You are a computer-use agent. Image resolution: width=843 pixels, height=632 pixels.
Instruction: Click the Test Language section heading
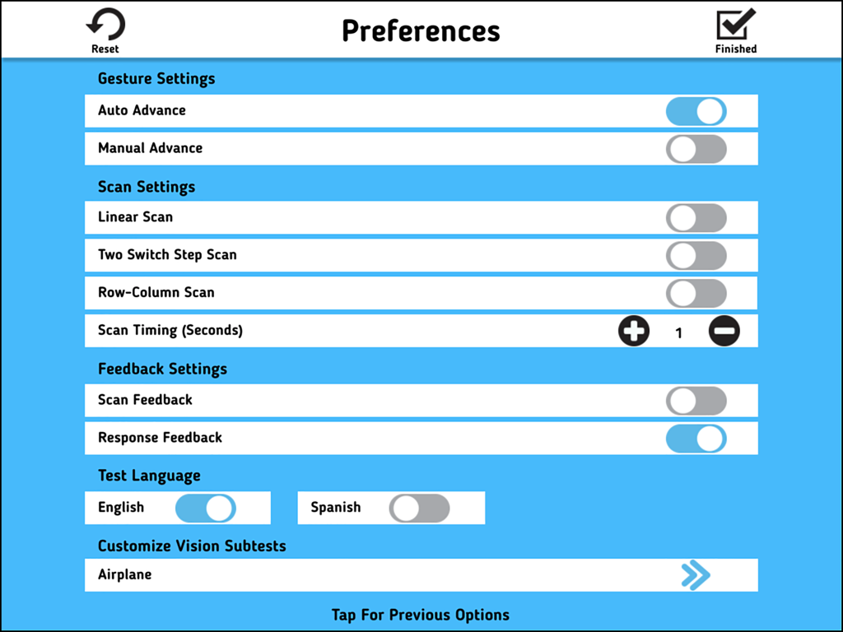[148, 475]
